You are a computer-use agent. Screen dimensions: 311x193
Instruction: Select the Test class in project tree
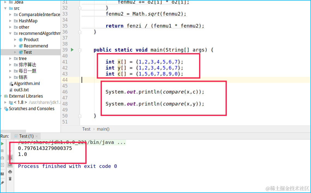pyautogui.click(x=28, y=52)
